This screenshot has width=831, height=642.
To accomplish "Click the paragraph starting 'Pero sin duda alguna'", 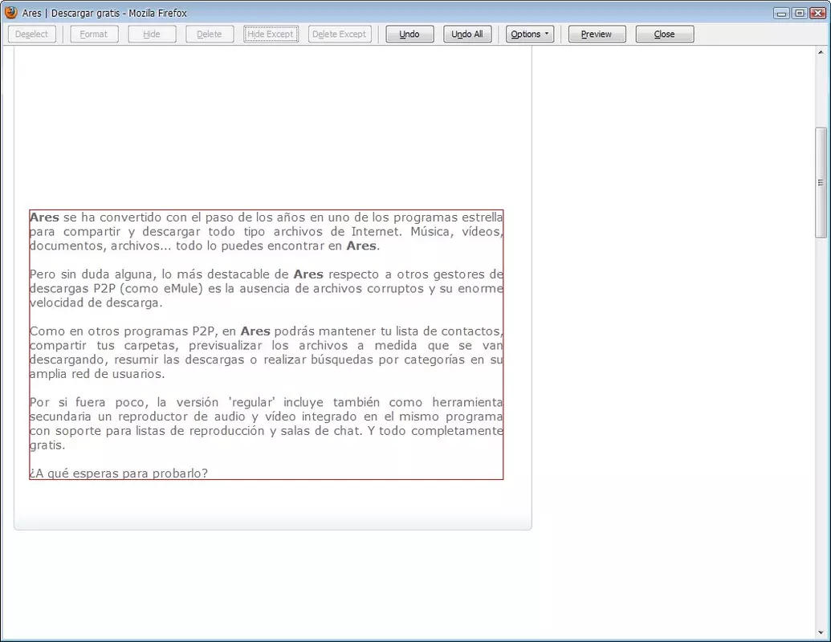I will coord(266,288).
